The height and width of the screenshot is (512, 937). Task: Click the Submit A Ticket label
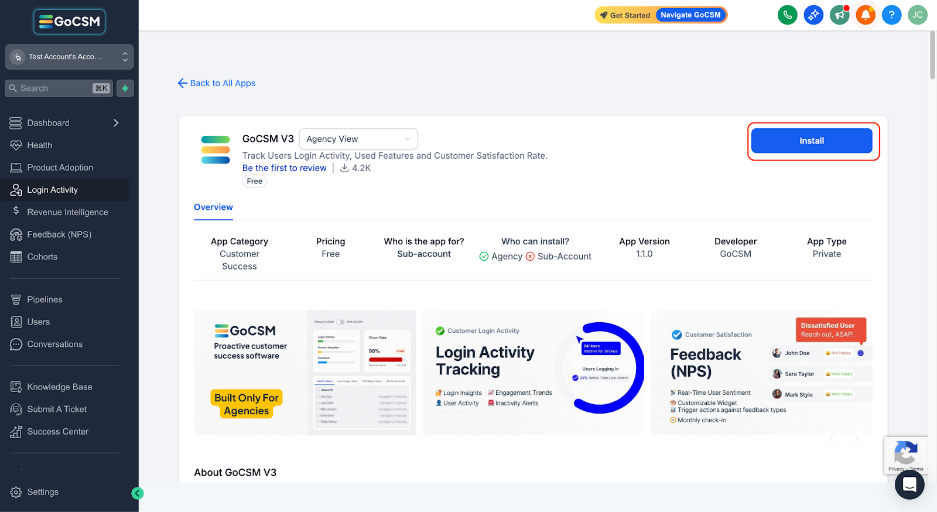[57, 409]
